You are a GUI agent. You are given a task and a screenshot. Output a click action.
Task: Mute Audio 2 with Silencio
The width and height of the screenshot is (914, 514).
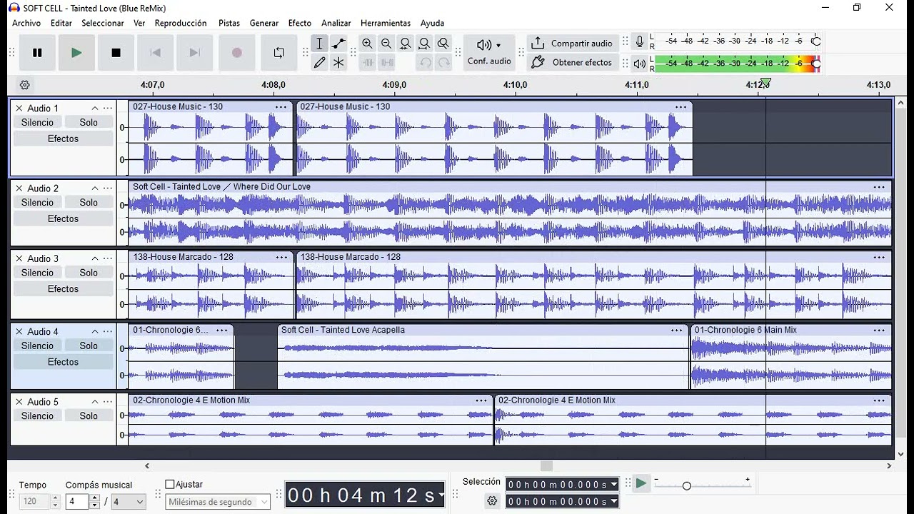(37, 202)
